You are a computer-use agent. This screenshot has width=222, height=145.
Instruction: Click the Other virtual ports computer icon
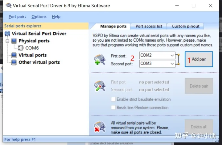(14, 62)
